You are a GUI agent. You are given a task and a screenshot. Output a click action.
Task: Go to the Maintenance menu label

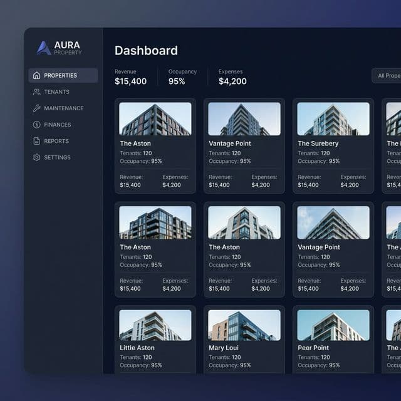pos(63,108)
